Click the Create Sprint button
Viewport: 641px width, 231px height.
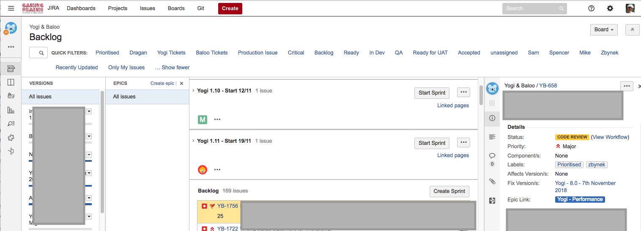449,191
